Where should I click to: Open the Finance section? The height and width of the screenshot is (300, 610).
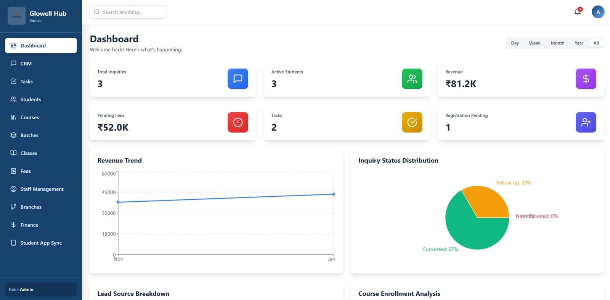41,225
